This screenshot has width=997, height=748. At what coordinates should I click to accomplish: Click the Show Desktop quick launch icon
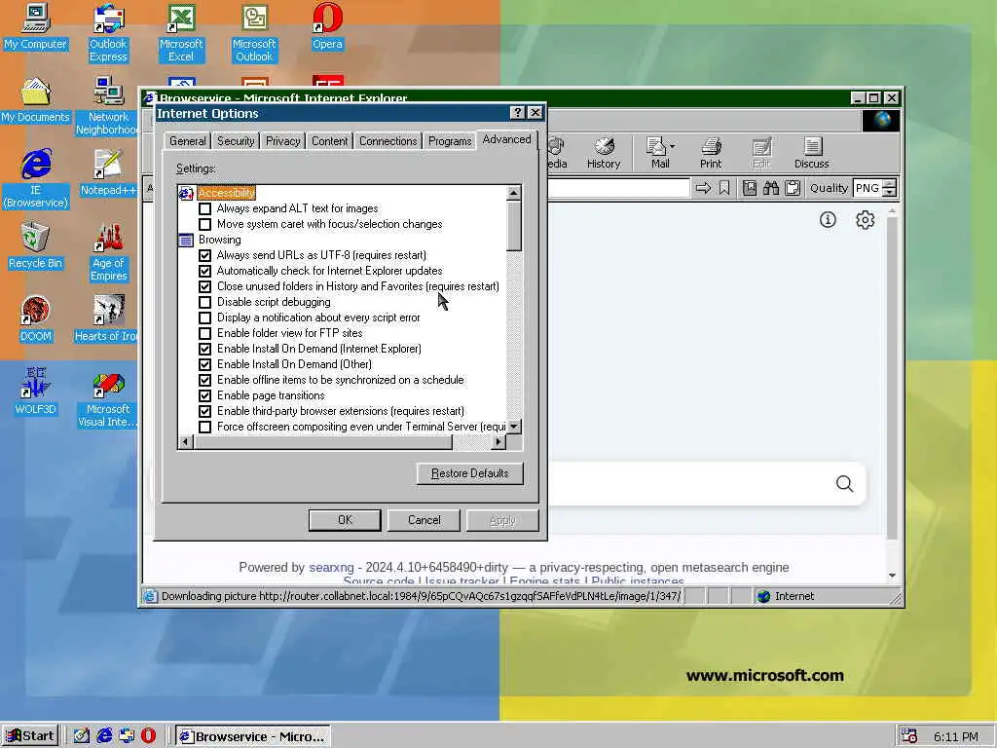pos(82,735)
